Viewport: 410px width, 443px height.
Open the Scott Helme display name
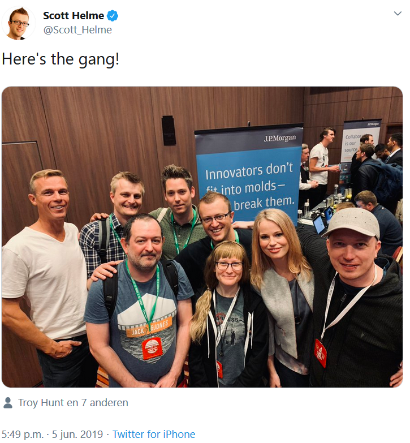(74, 16)
